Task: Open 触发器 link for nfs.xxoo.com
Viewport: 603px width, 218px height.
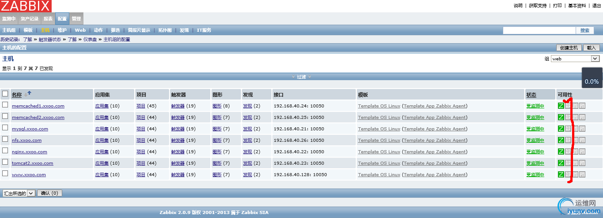Action: 178,140
